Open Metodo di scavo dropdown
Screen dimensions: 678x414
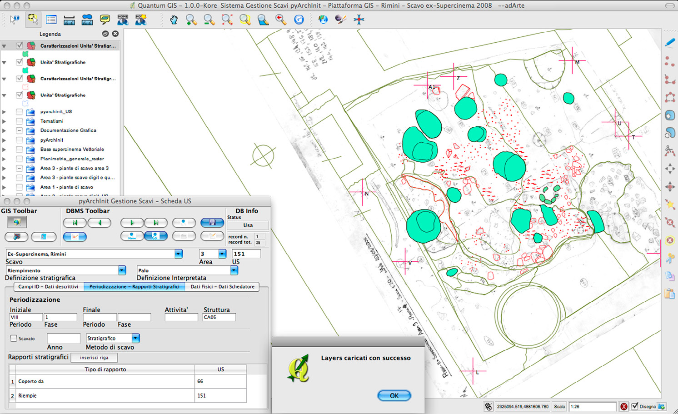[x=135, y=338]
